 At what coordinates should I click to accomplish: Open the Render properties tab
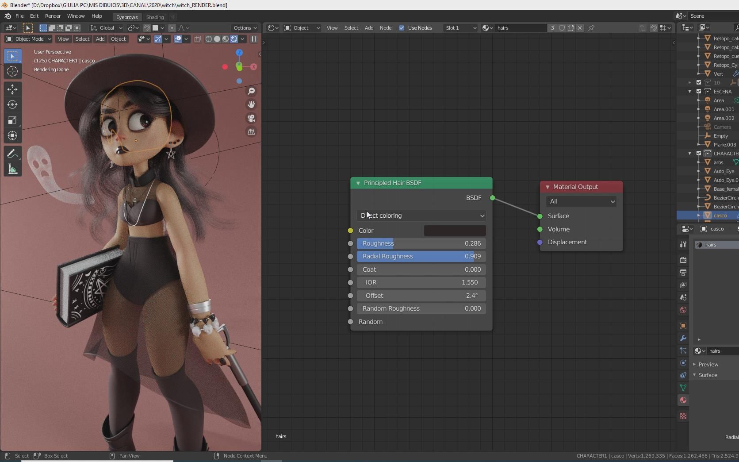click(x=683, y=260)
